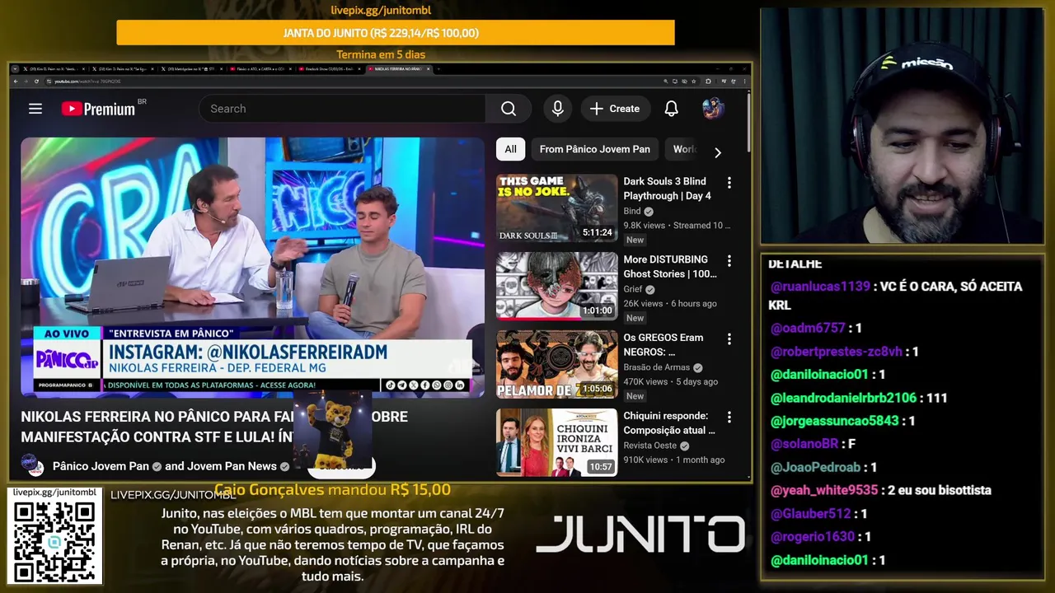Click the YouTube page vertical scrollbar
The height and width of the screenshot is (593, 1055).
pos(748,124)
